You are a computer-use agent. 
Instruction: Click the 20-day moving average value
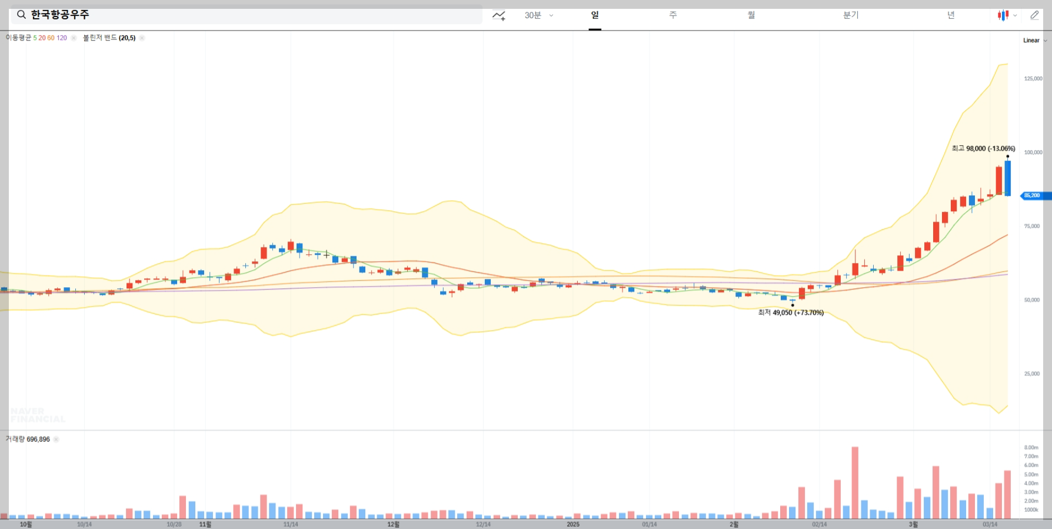point(42,38)
